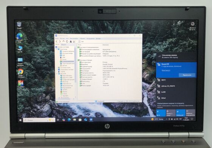Click the УКР language indicator
212x148 pixels.
180,119
